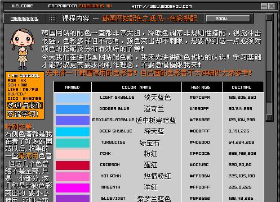This screenshot has height=202, width=280.
Task: Click decimal value 125,206,250
Action: click(242, 97)
